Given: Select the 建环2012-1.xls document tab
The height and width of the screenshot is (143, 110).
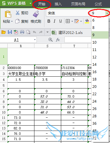Looking at the screenshot, I should click(67, 32).
